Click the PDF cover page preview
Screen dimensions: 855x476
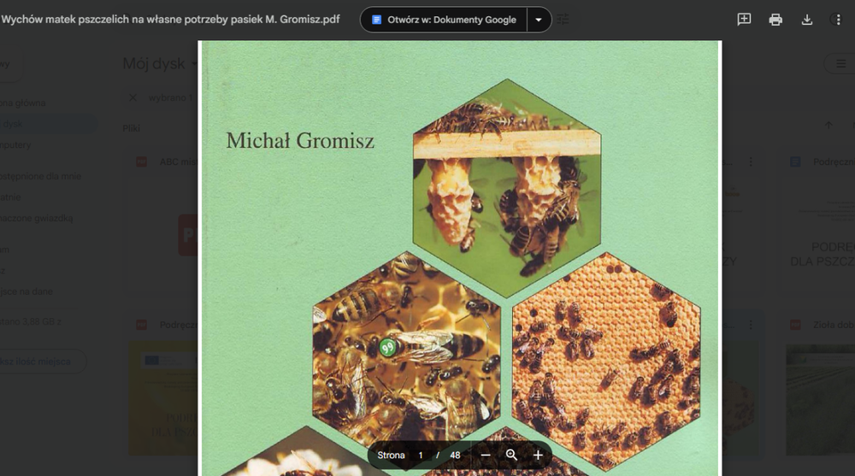click(460, 258)
